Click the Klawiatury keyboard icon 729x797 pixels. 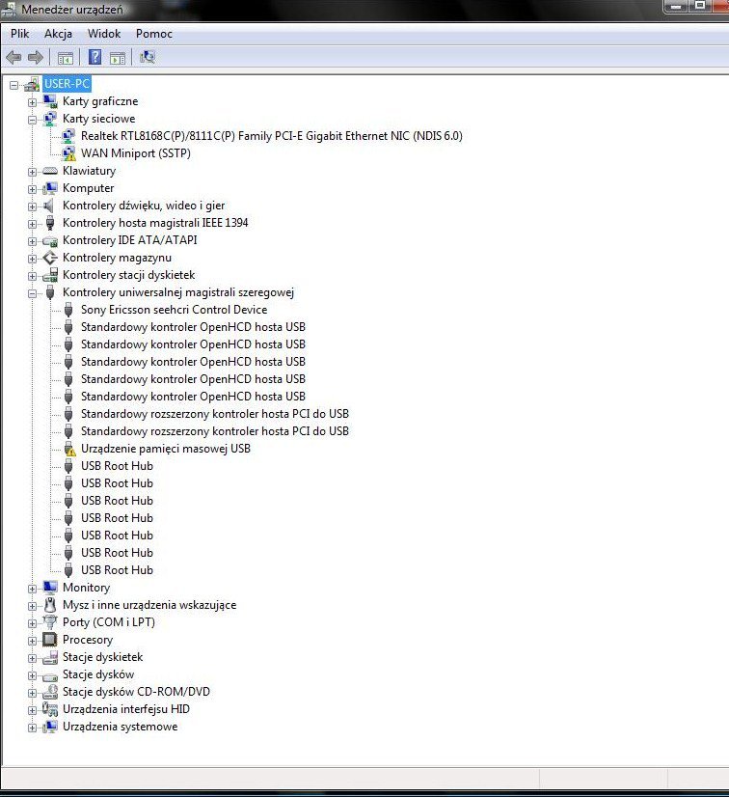[50, 171]
